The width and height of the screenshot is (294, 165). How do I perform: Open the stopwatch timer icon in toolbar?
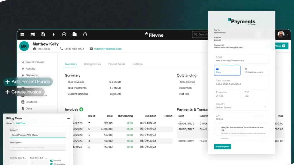[85, 34]
